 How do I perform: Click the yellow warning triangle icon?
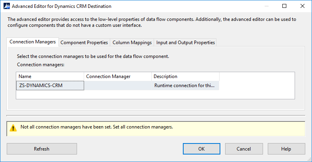click(13, 128)
